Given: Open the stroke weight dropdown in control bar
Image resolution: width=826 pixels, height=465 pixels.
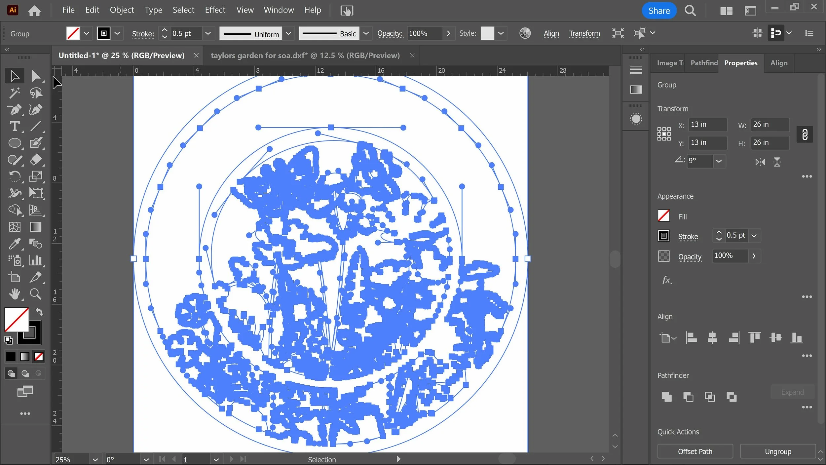Looking at the screenshot, I should click(x=208, y=33).
